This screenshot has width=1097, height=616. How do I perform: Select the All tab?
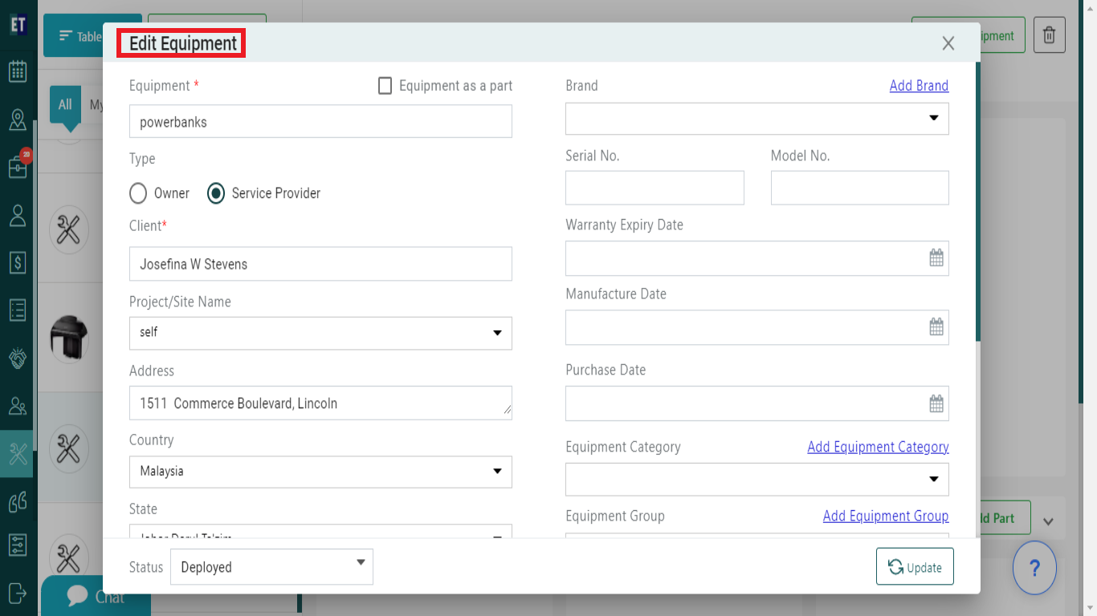click(x=65, y=104)
